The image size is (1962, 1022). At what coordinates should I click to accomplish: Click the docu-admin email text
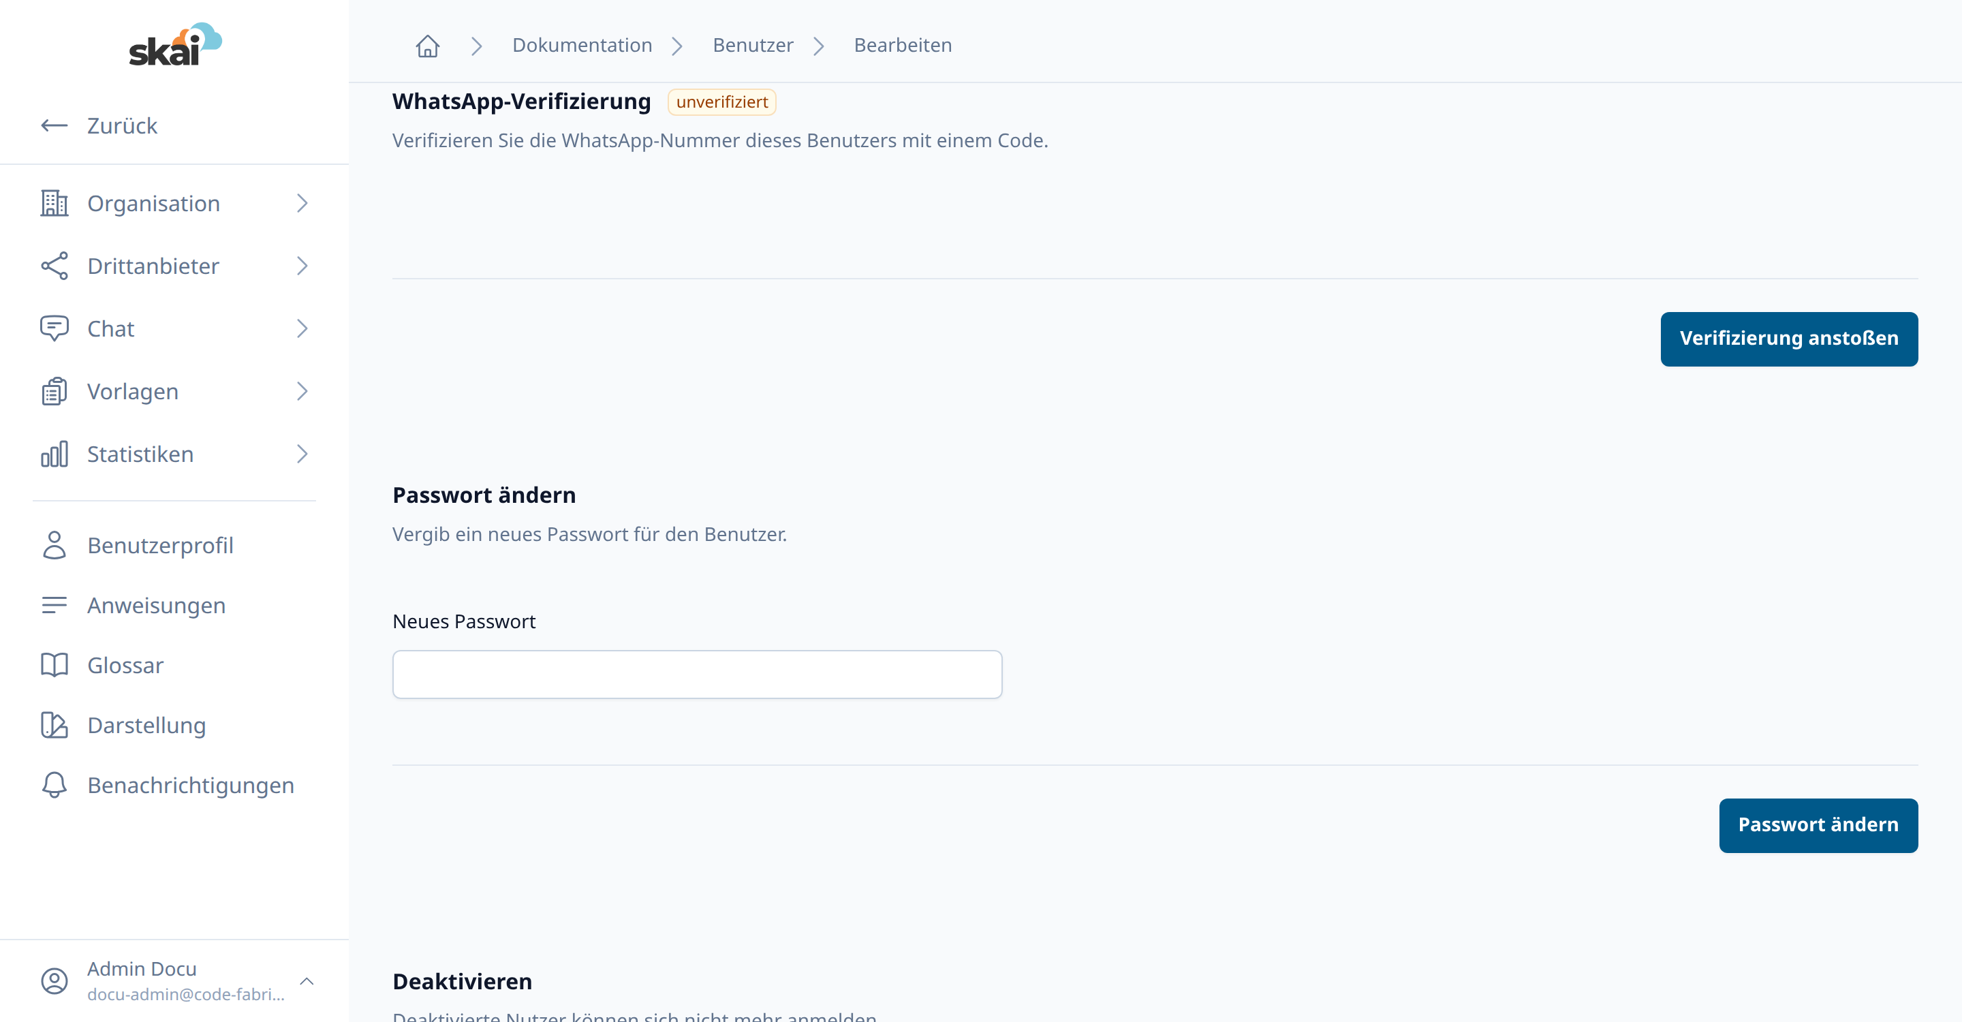click(186, 994)
